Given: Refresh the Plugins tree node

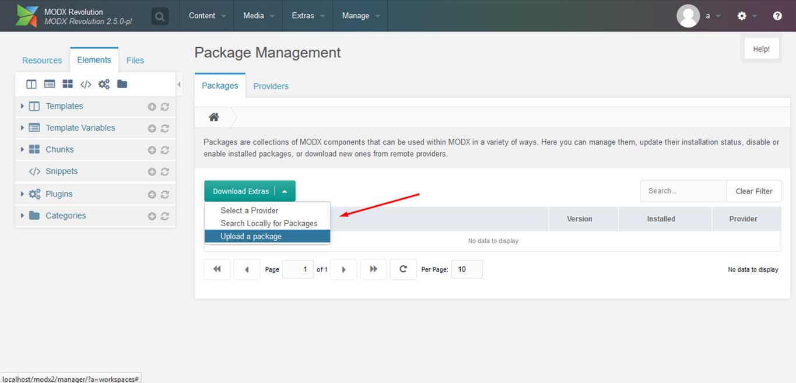Looking at the screenshot, I should coord(165,194).
